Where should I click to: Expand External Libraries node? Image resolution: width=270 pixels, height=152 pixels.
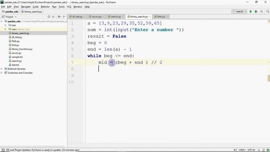click(x=2, y=69)
